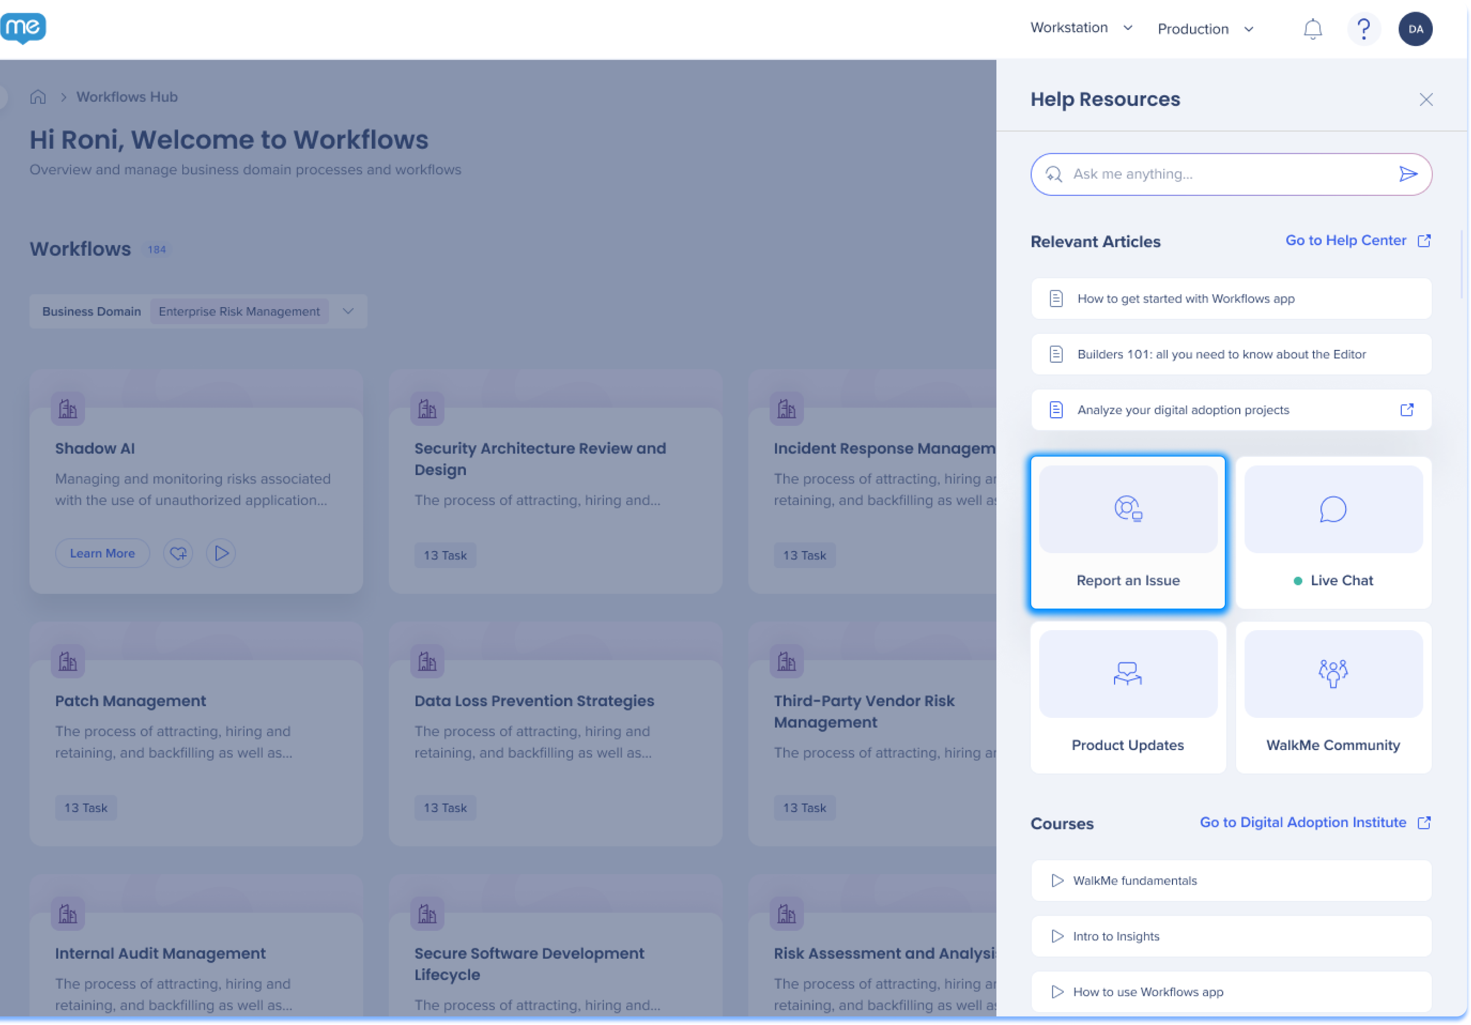Click the question mark help icon
This screenshot has height=1025, width=1471.
1363,29
